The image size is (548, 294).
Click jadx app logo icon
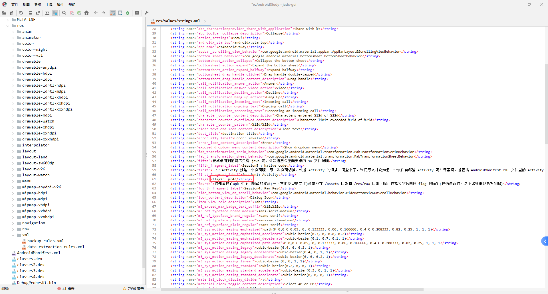click(x=5, y=4)
